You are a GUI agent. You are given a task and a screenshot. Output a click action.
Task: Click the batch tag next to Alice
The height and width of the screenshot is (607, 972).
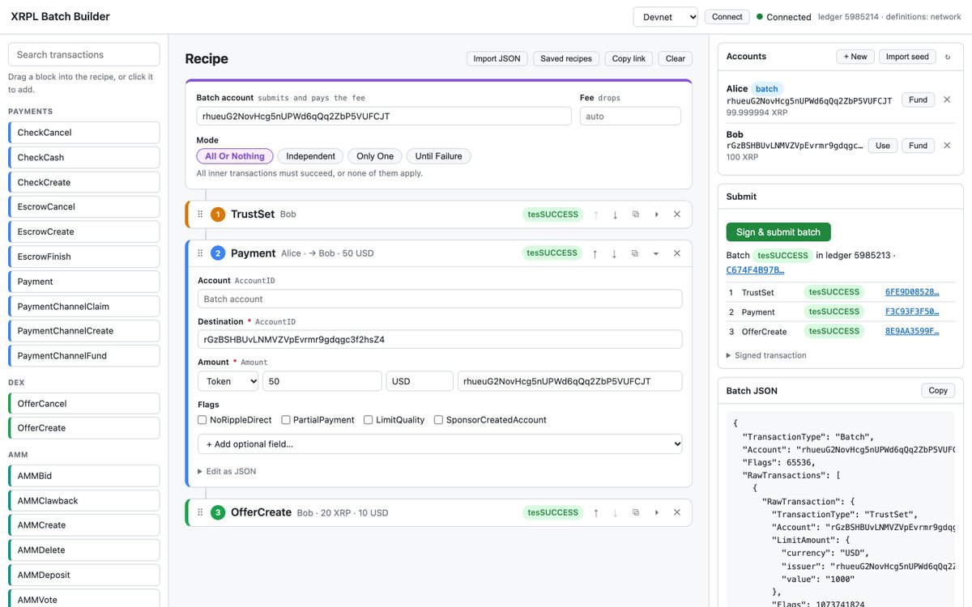tap(766, 89)
